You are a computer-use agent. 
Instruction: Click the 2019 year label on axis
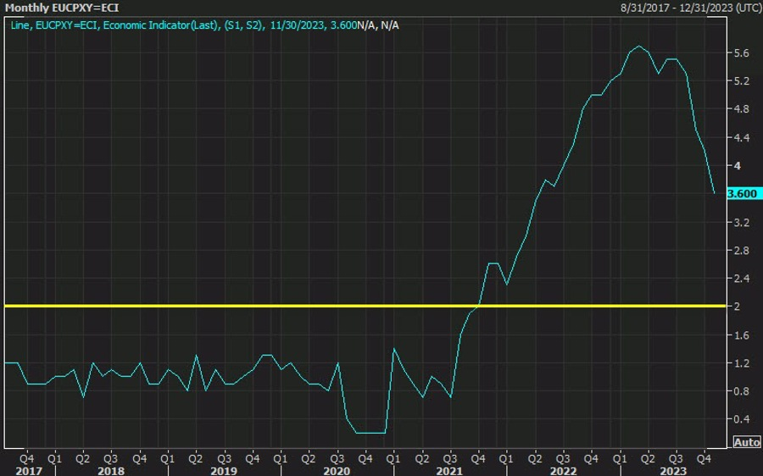click(x=223, y=471)
